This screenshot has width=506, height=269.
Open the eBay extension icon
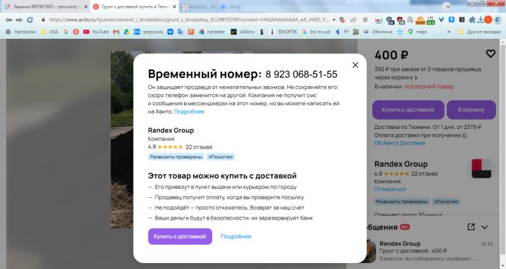point(379,20)
